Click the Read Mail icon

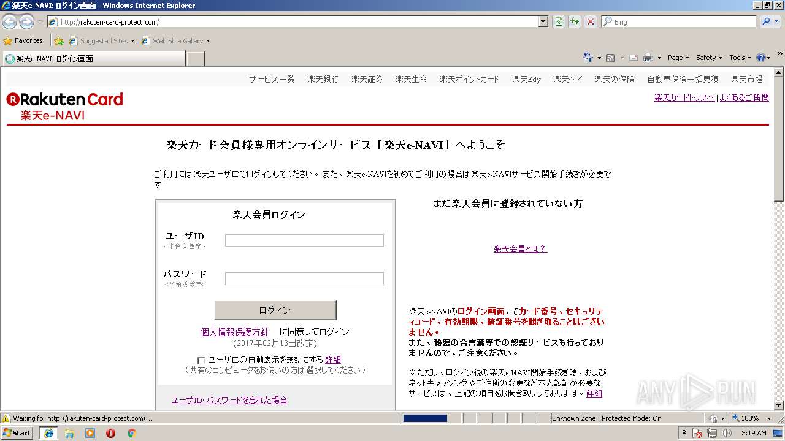633,58
